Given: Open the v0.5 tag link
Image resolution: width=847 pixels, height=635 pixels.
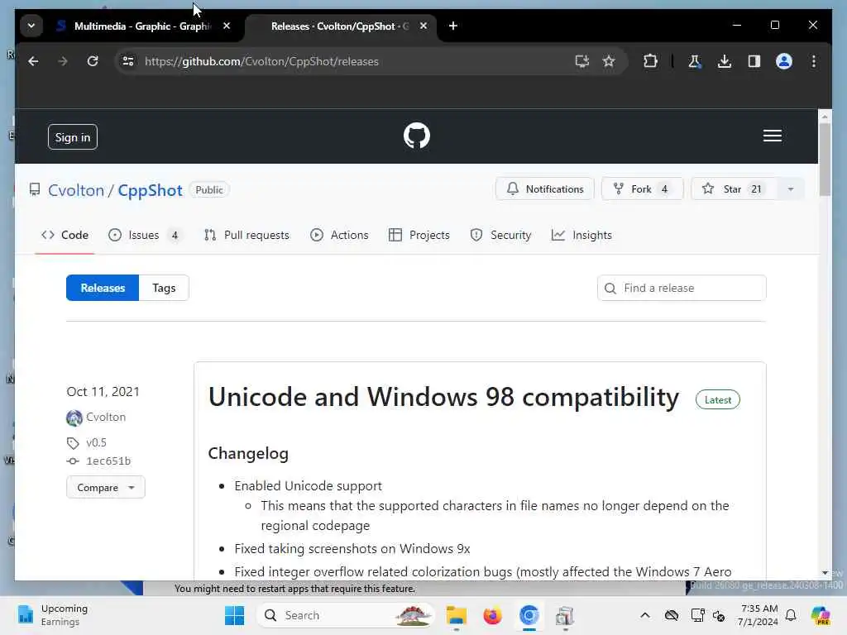Looking at the screenshot, I should click(96, 443).
